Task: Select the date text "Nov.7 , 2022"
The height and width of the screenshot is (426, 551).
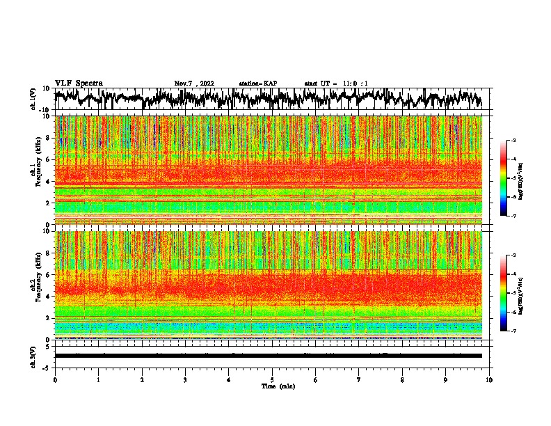Action: 194,84
